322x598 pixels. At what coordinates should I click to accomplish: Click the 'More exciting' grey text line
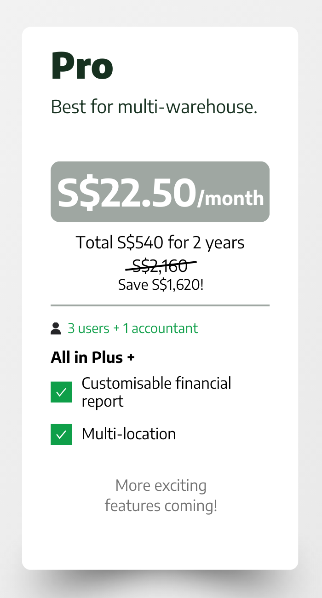tap(161, 485)
